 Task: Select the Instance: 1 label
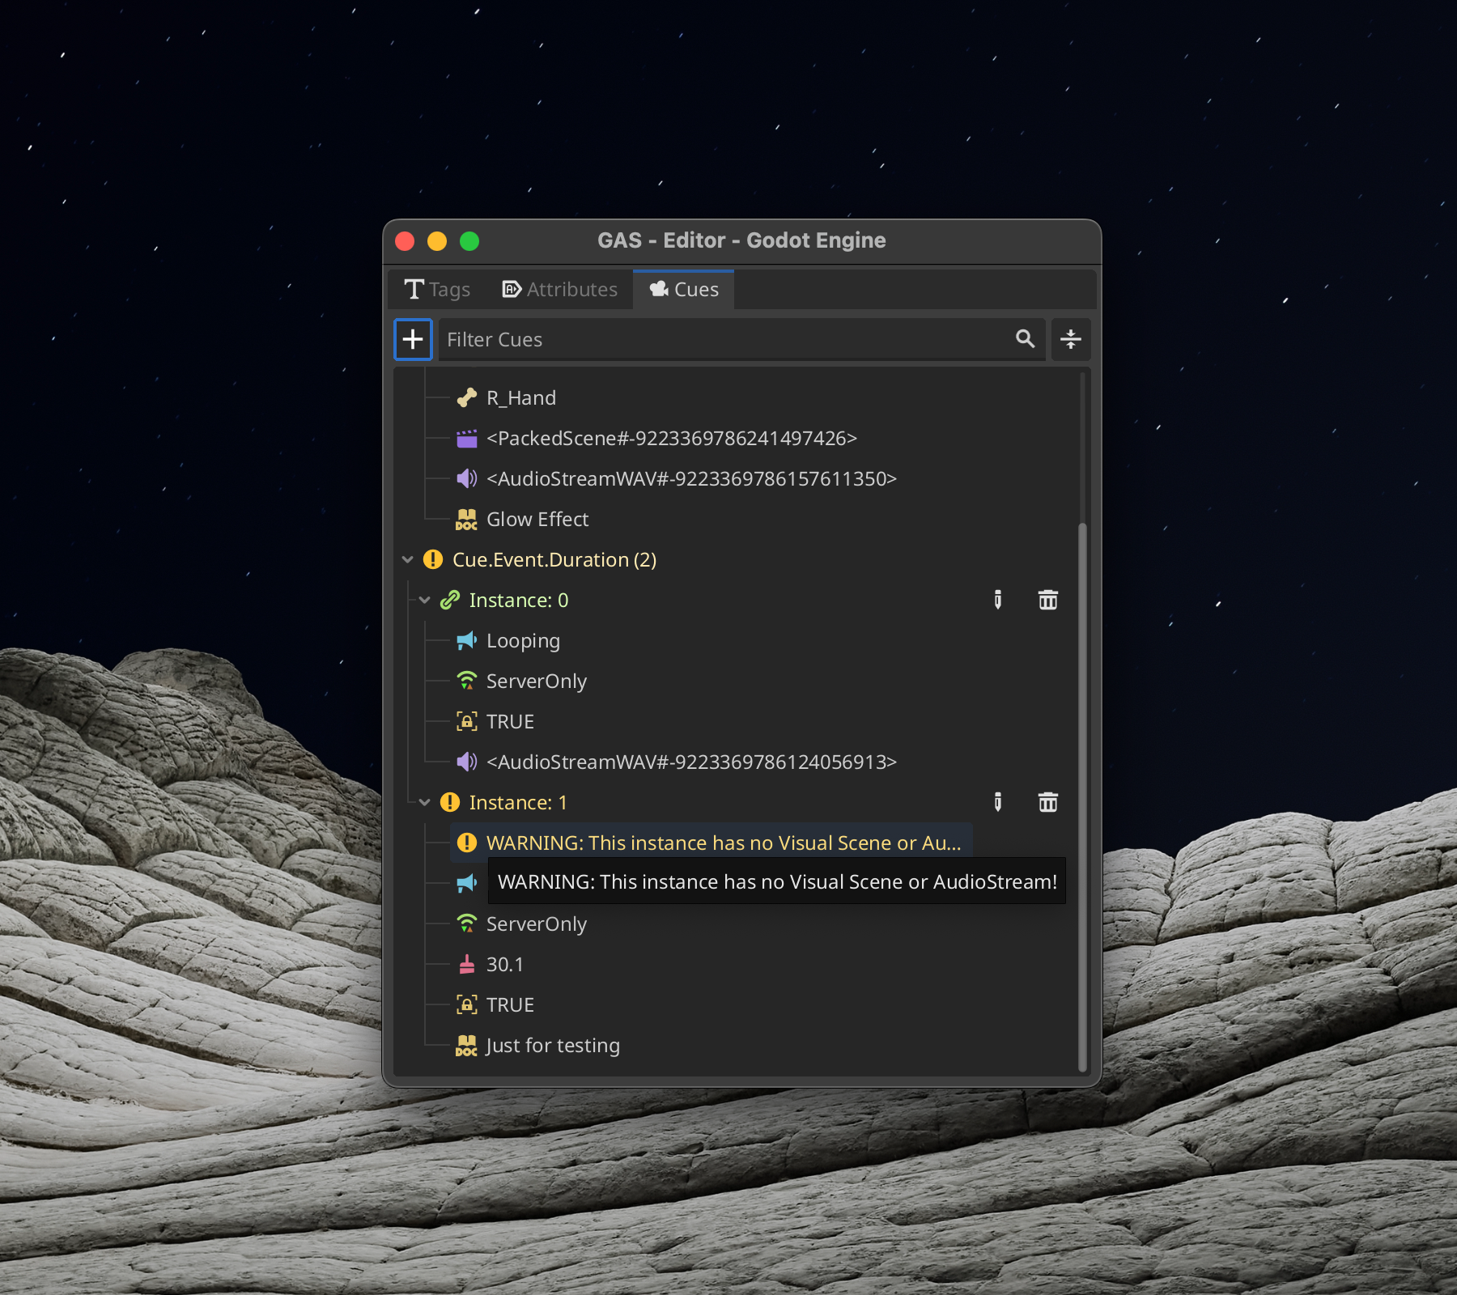tap(519, 803)
